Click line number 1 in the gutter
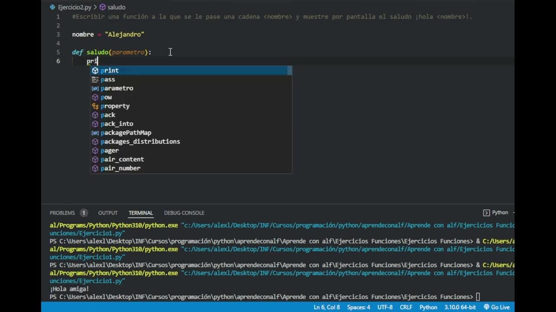This screenshot has height=312, width=556. [x=58, y=16]
